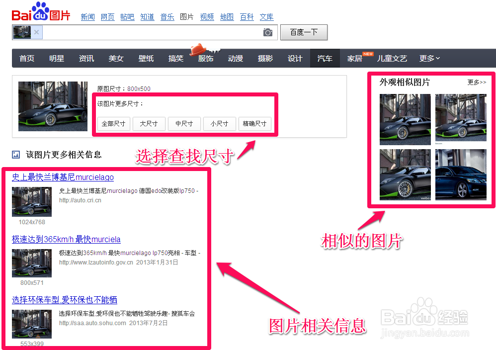Viewport: 496px width, 350px height.
Task: Open the 史上最快兰博基尼murcielago result link
Action: [63, 177]
